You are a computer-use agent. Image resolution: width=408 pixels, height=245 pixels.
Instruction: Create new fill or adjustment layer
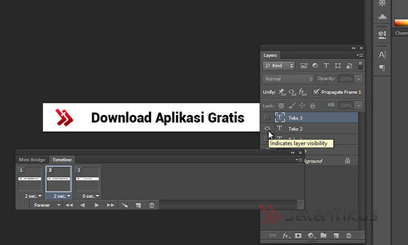(x=311, y=235)
